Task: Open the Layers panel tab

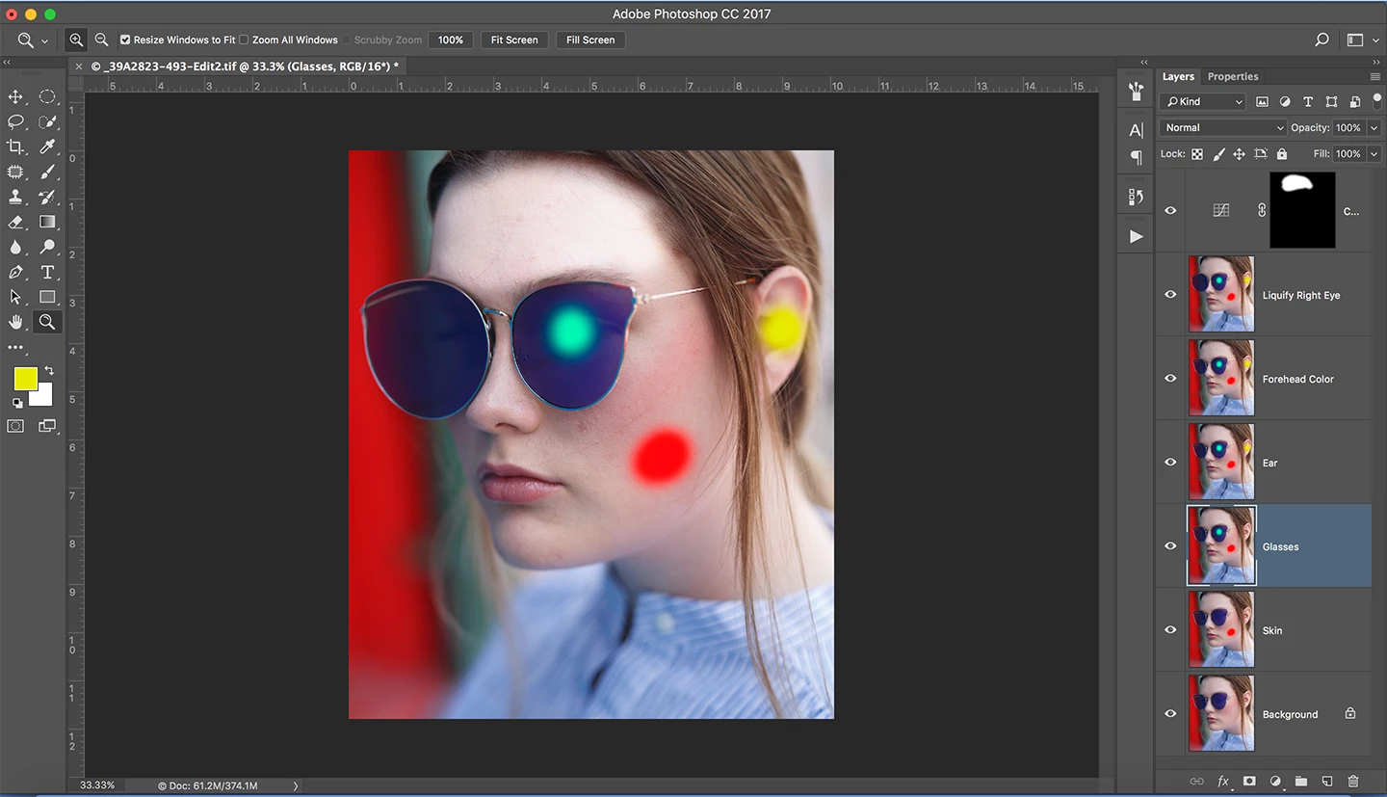Action: (x=1178, y=77)
